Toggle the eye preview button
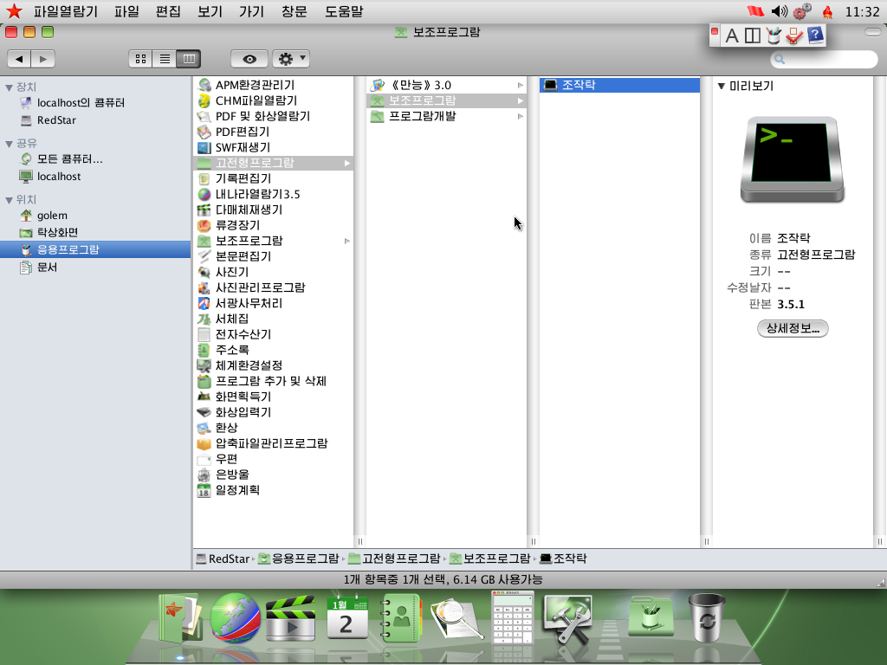The image size is (887, 665). pyautogui.click(x=249, y=59)
